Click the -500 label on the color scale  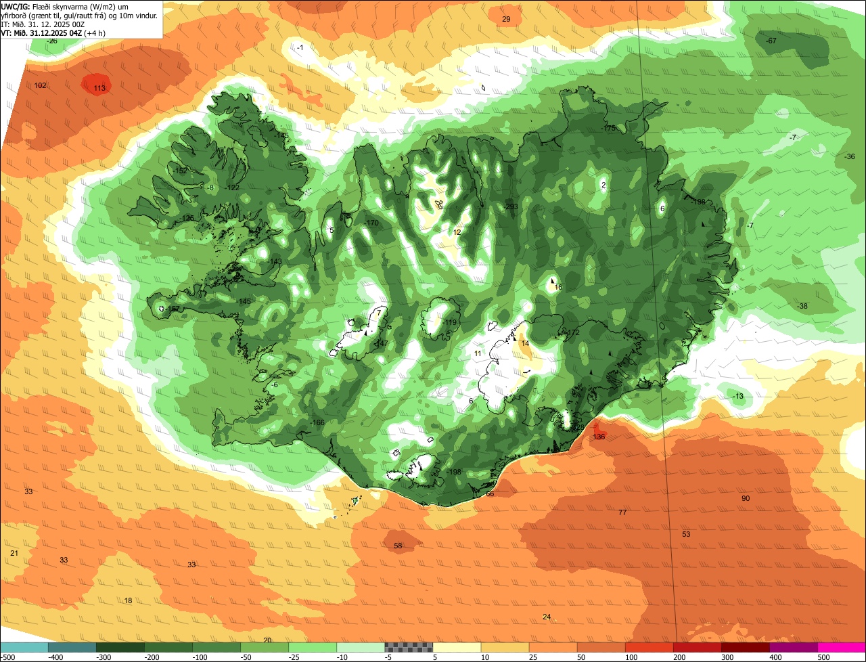(x=7, y=657)
